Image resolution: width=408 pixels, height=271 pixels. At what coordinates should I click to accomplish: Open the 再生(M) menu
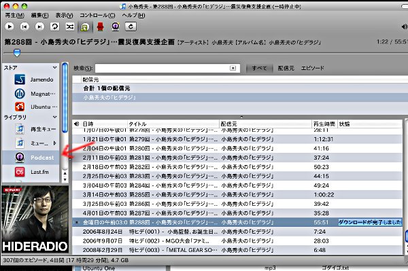click(14, 16)
